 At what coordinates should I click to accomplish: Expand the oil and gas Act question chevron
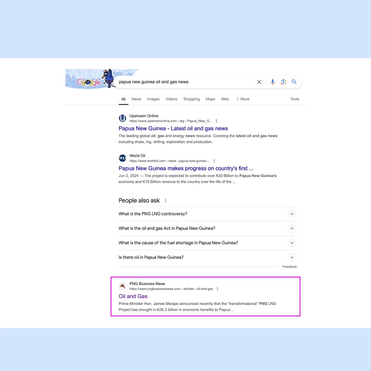292,228
